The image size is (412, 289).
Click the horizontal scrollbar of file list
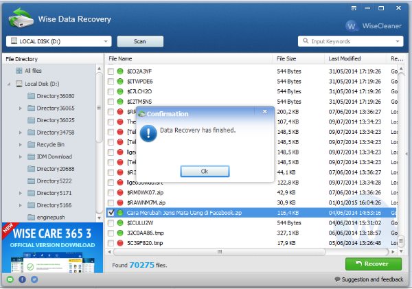[x=220, y=252]
